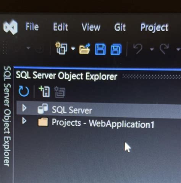Expand the Projects - WebApplication1 node

pos(24,121)
